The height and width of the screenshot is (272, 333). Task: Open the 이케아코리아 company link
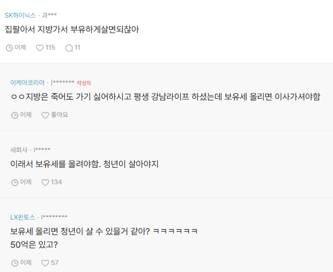tap(27, 82)
